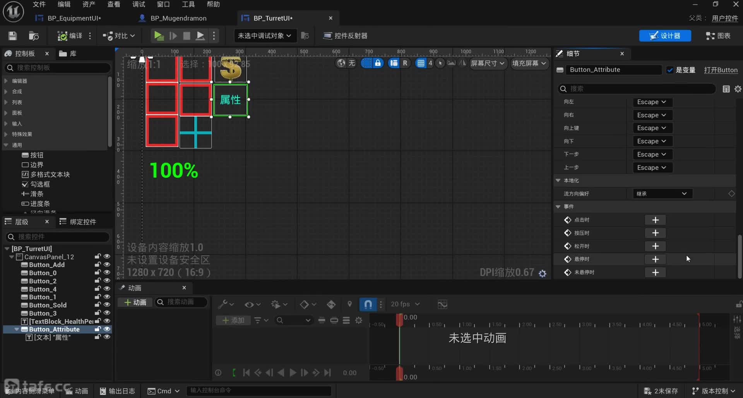
Task: Click the save icon in the toolbar
Action: [12, 36]
